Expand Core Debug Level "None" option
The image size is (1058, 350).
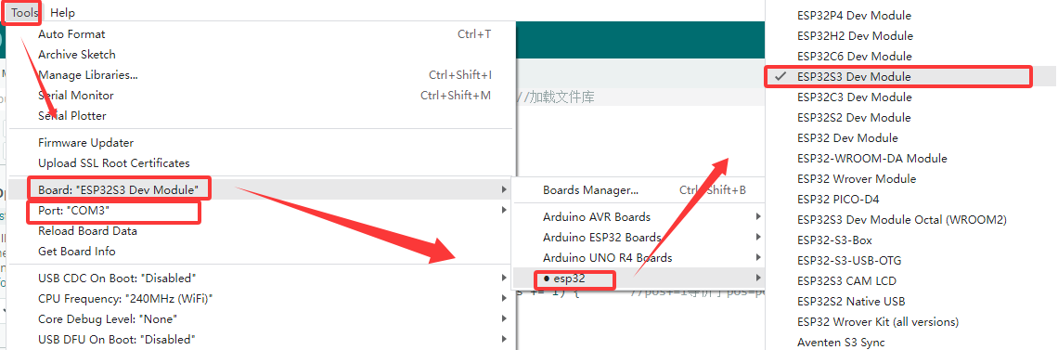tap(261, 319)
